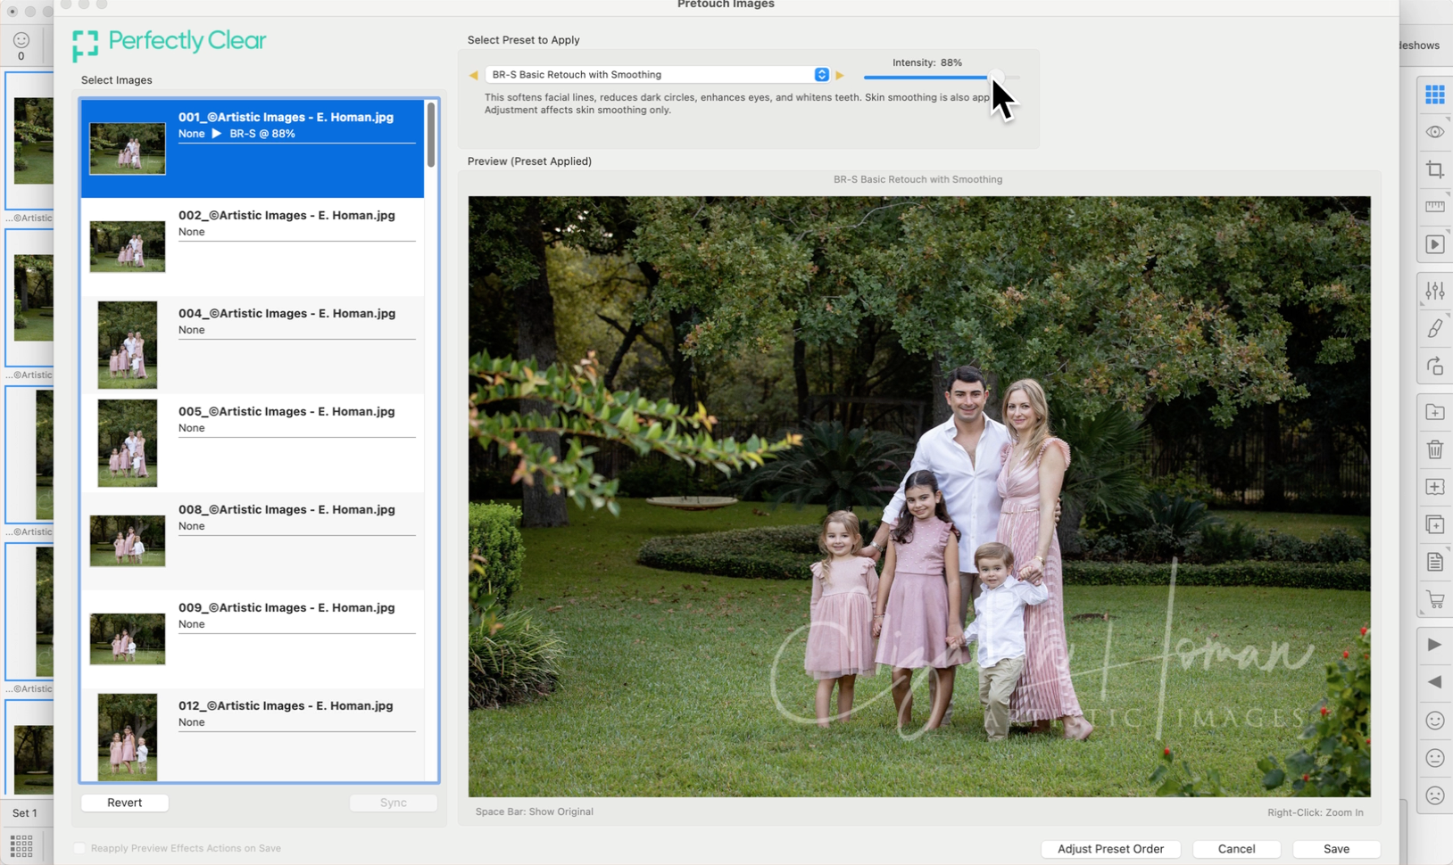Screen dimensions: 1453x865
Task: Click the rotate image icon
Action: pyautogui.click(x=1434, y=367)
